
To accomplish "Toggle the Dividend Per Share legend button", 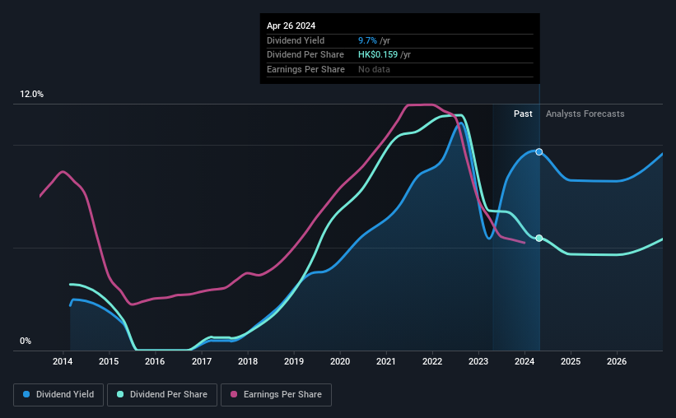I will click(162, 395).
